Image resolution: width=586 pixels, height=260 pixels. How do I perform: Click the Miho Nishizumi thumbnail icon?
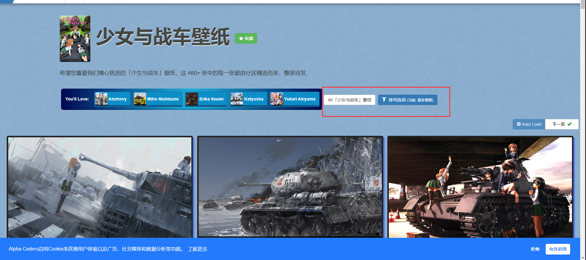(140, 99)
